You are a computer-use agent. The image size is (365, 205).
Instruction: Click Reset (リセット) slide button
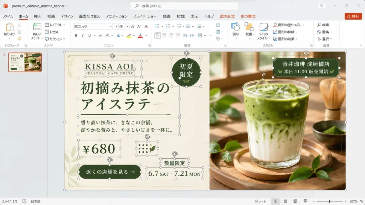click(52, 32)
